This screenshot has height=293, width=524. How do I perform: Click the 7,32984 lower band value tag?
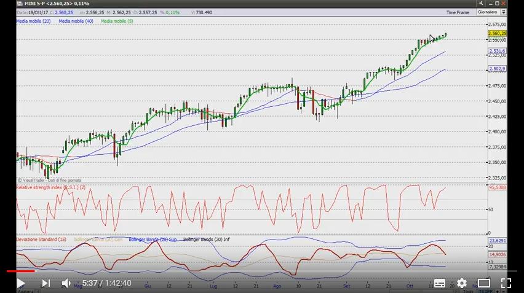pos(497,267)
